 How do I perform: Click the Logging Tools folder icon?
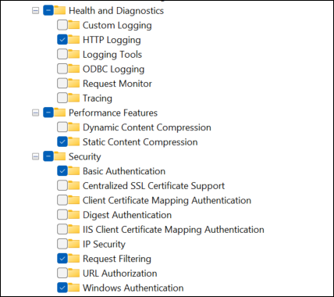point(74,54)
